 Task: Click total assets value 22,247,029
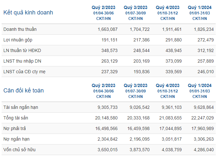[202, 118]
